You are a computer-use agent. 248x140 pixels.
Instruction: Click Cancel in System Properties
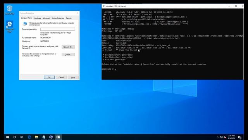click(x=61, y=77)
